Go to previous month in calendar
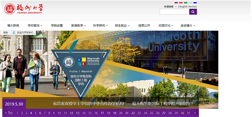This screenshot has height=117, width=252. point(6,113)
